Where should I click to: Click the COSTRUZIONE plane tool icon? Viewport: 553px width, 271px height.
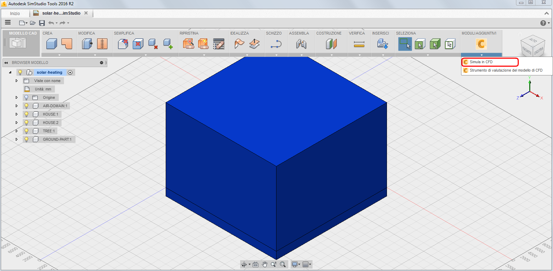point(331,44)
